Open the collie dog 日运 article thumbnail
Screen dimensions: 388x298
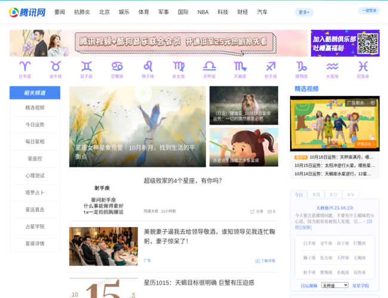[244, 105]
